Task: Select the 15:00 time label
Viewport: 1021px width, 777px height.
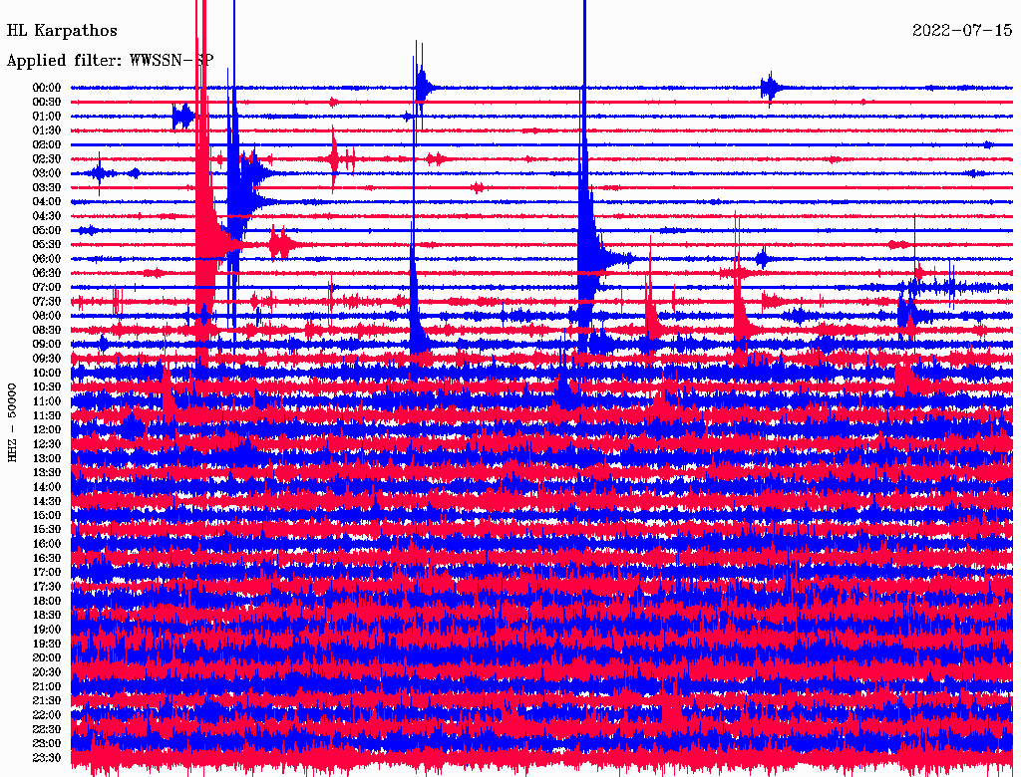Action: click(47, 515)
